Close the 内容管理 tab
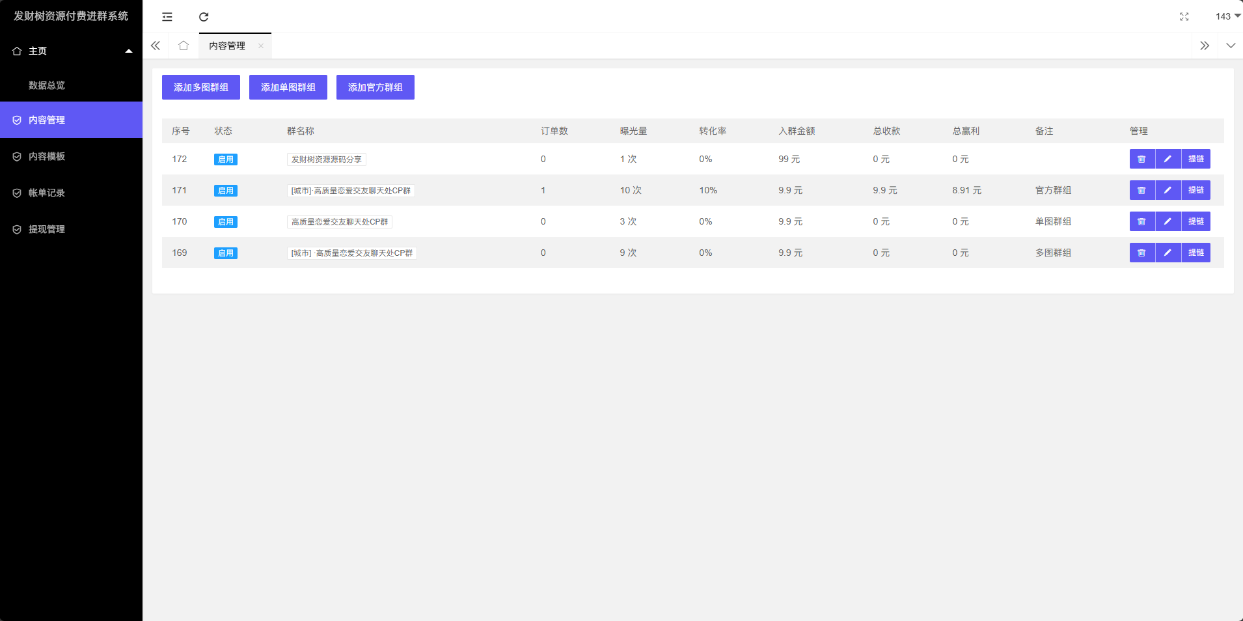Viewport: 1243px width, 621px height. pos(261,46)
